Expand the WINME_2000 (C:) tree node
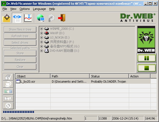159x122 pixels. (41, 29)
